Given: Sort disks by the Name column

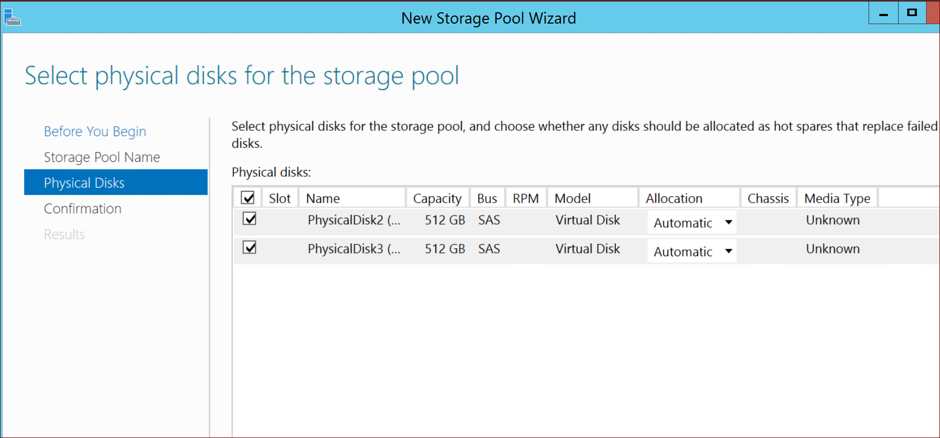Looking at the screenshot, I should pyautogui.click(x=323, y=198).
